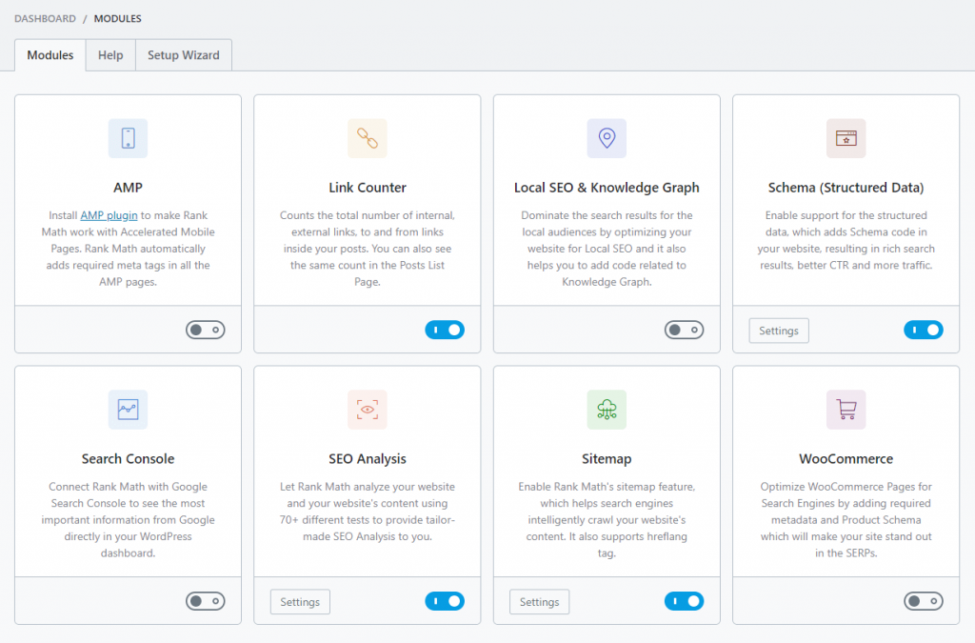
Task: Click the Schema (Structured Data) title
Action: (x=846, y=187)
